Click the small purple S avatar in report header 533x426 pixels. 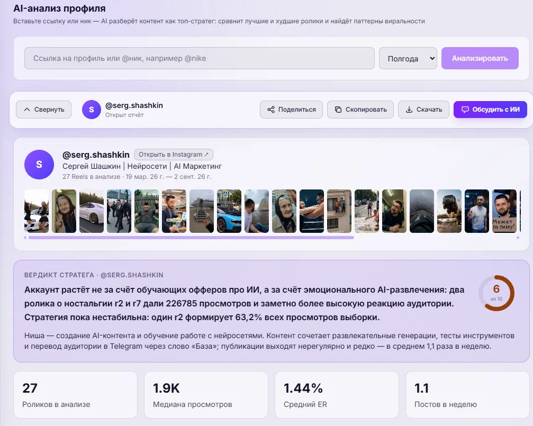pos(92,110)
